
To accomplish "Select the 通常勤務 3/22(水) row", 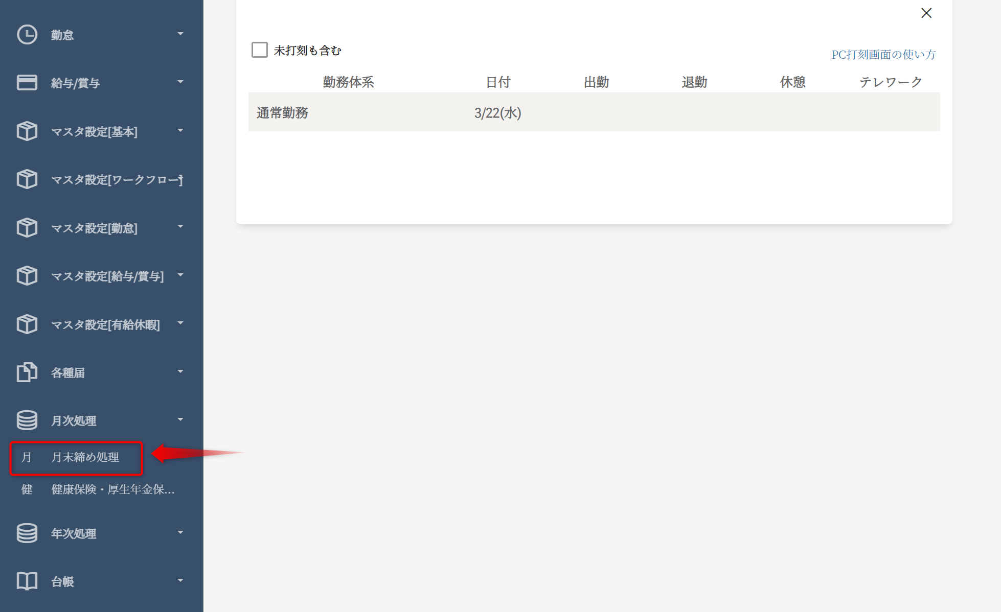I will tap(593, 113).
